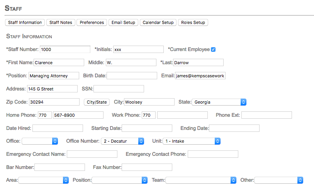Select the Emergency Contact Name field
This screenshot has height=191, width=314.
point(92,154)
